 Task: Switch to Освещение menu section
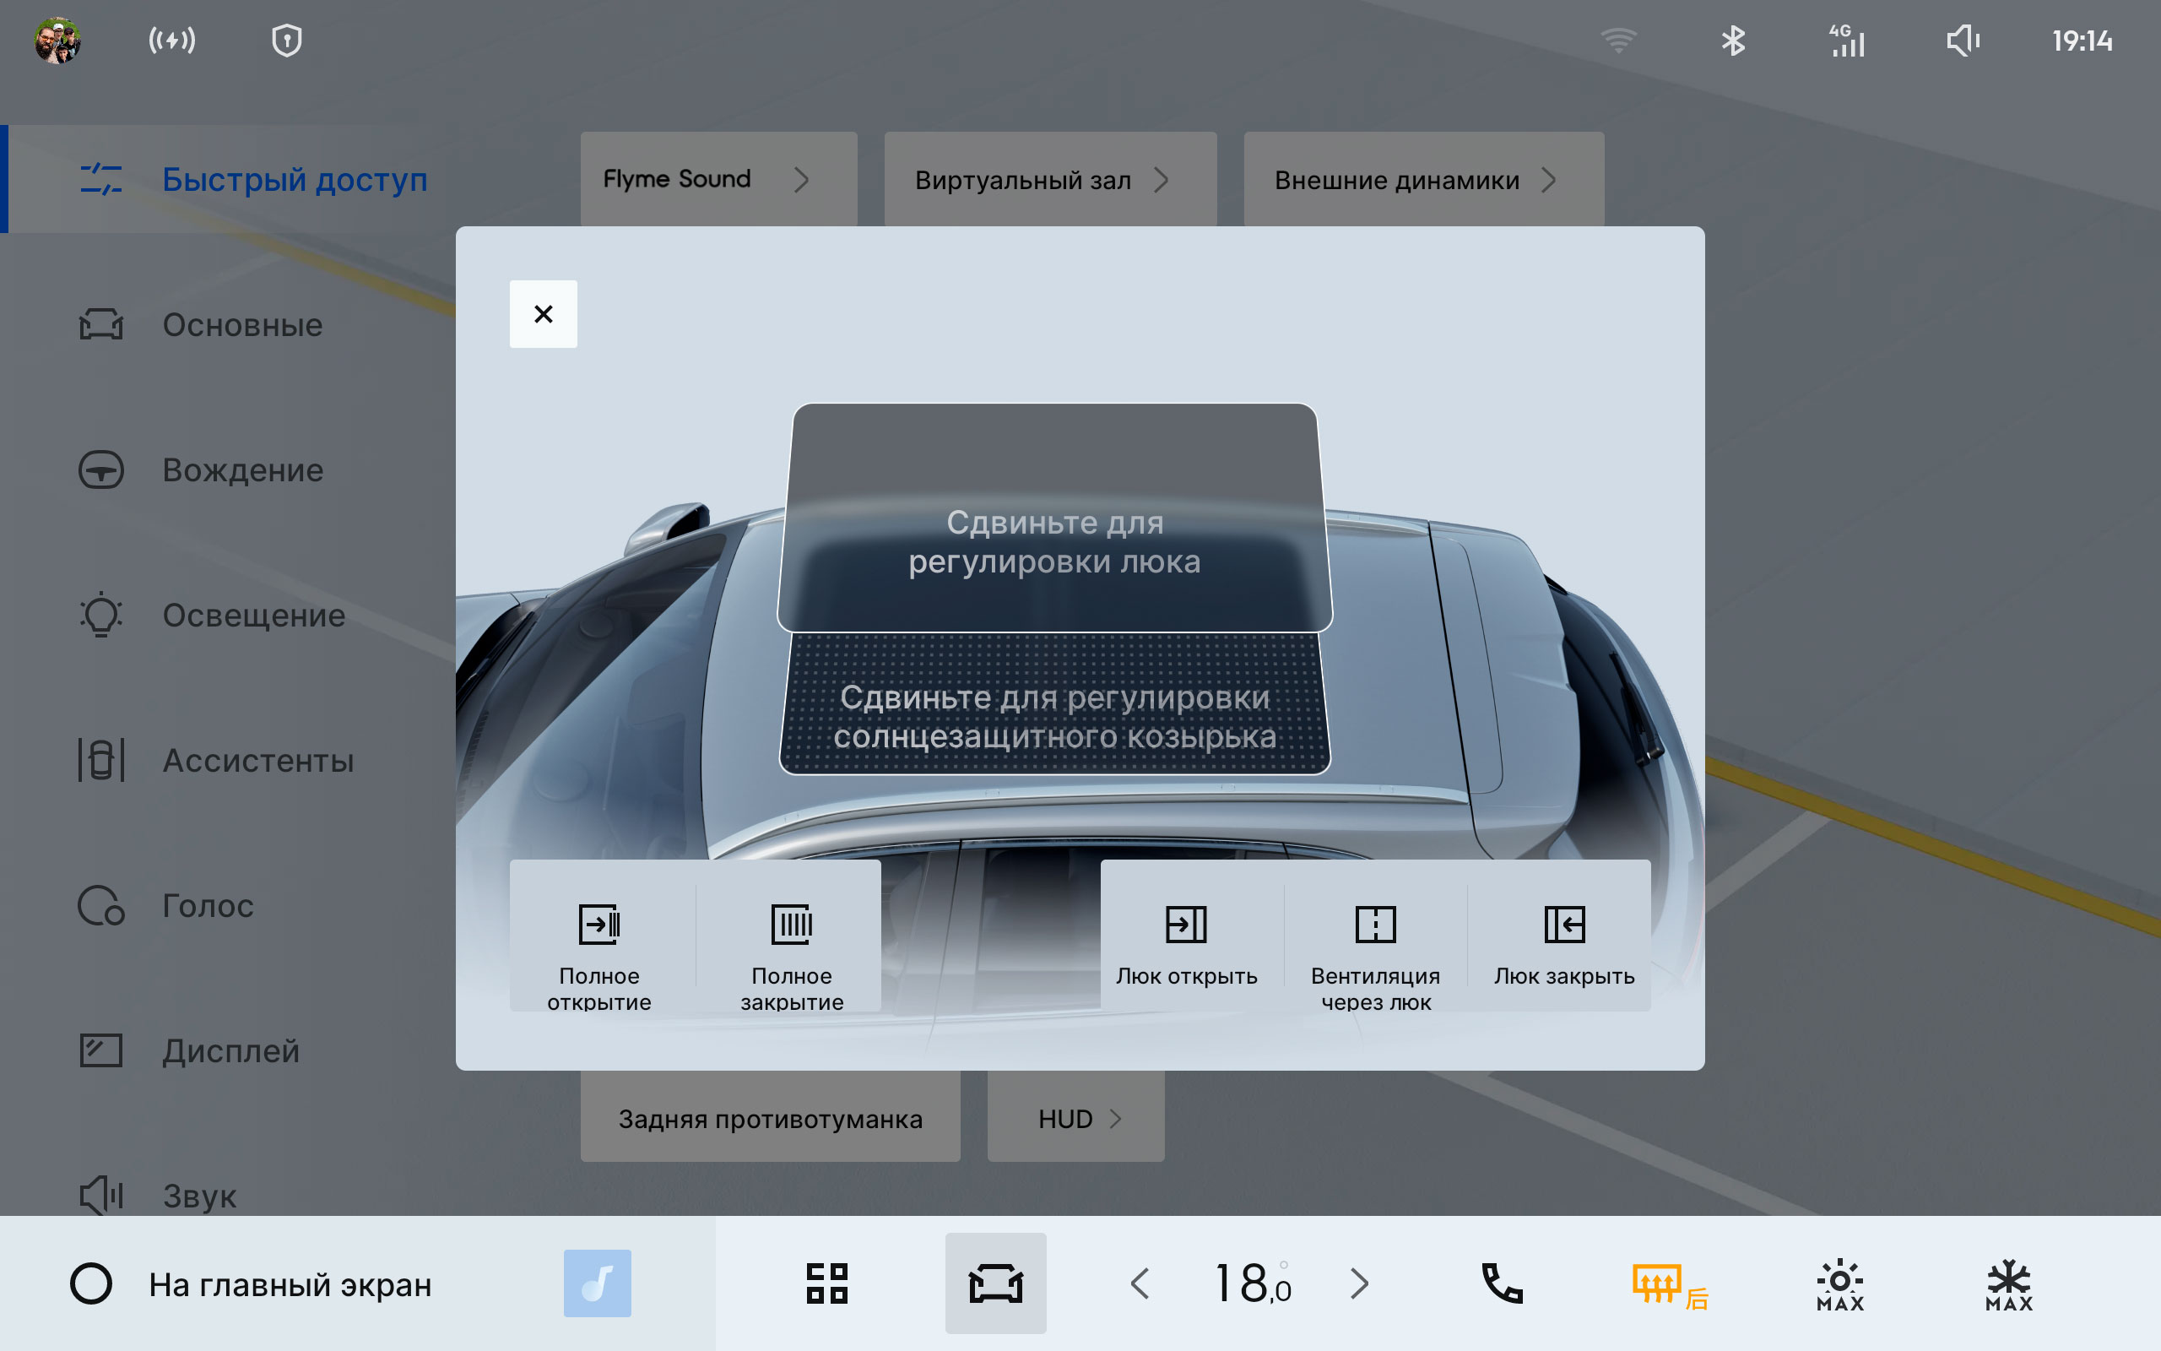click(252, 616)
